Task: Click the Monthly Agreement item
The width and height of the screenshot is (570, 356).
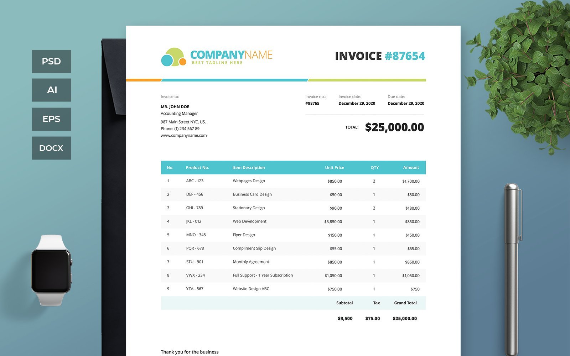Action: point(251,262)
